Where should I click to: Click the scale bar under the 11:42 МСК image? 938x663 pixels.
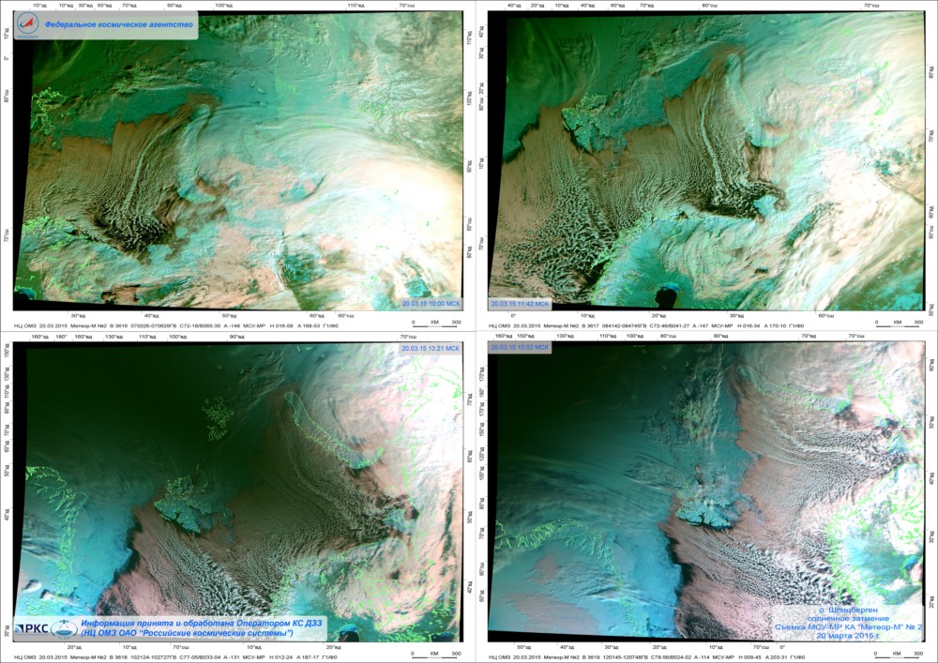898,324
